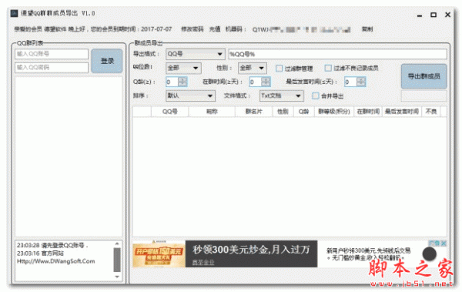The height and width of the screenshot is (292, 462).
Task: Click 修改密码 link
Action: (x=192, y=29)
